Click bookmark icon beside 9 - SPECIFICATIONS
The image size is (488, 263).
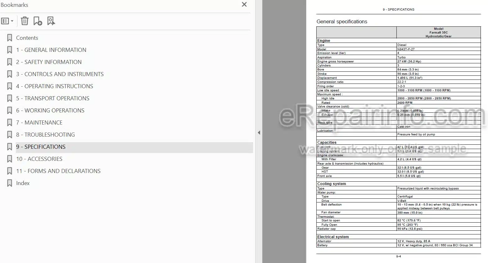click(10, 147)
